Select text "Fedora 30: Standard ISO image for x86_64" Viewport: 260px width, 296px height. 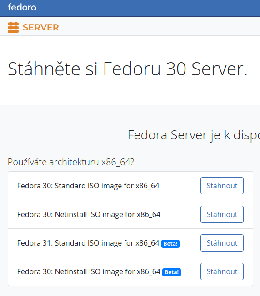[x=88, y=186]
